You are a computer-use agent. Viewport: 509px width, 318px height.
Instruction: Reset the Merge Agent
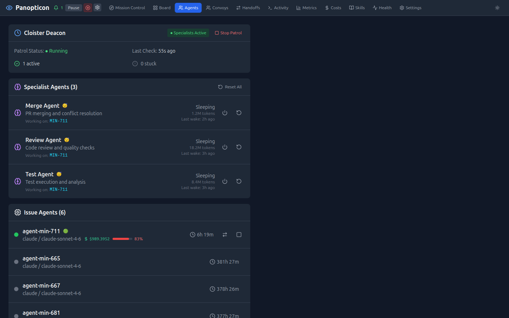(239, 113)
